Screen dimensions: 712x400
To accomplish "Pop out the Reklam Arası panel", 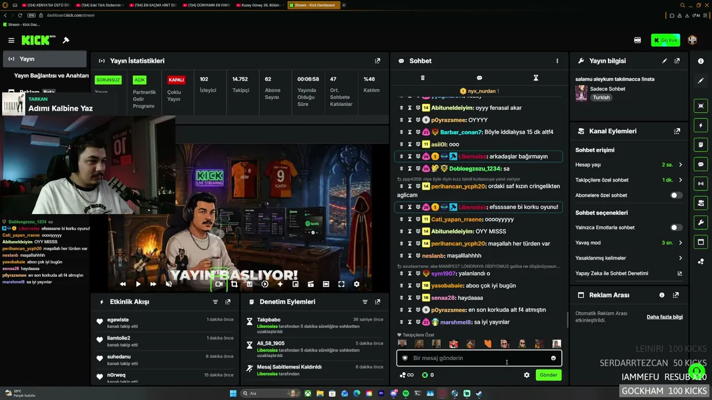I will pyautogui.click(x=677, y=295).
